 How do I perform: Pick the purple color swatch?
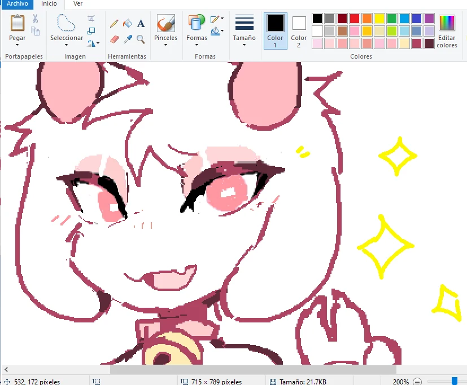tap(429, 19)
